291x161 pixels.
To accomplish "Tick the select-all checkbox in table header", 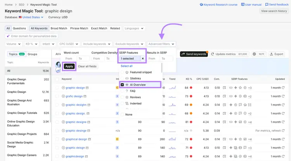I will [x=57, y=79].
